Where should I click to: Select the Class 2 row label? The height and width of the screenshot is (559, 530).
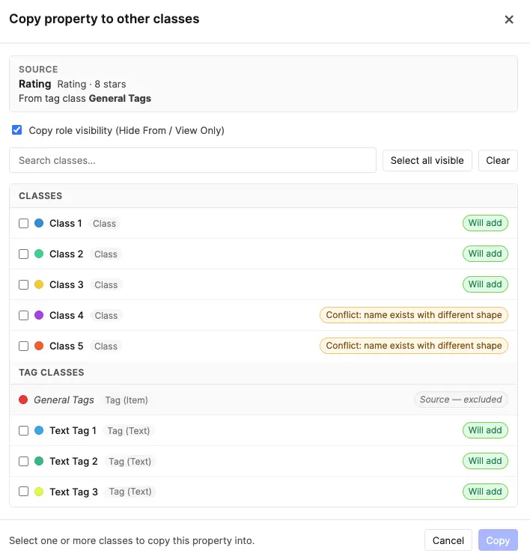coord(67,254)
